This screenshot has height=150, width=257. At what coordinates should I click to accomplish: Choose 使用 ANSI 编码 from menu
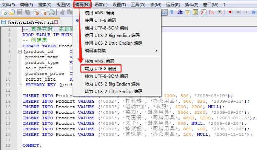click(100, 12)
